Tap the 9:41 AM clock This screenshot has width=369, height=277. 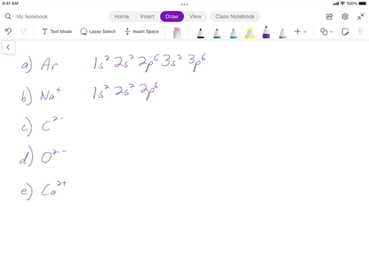(x=10, y=4)
